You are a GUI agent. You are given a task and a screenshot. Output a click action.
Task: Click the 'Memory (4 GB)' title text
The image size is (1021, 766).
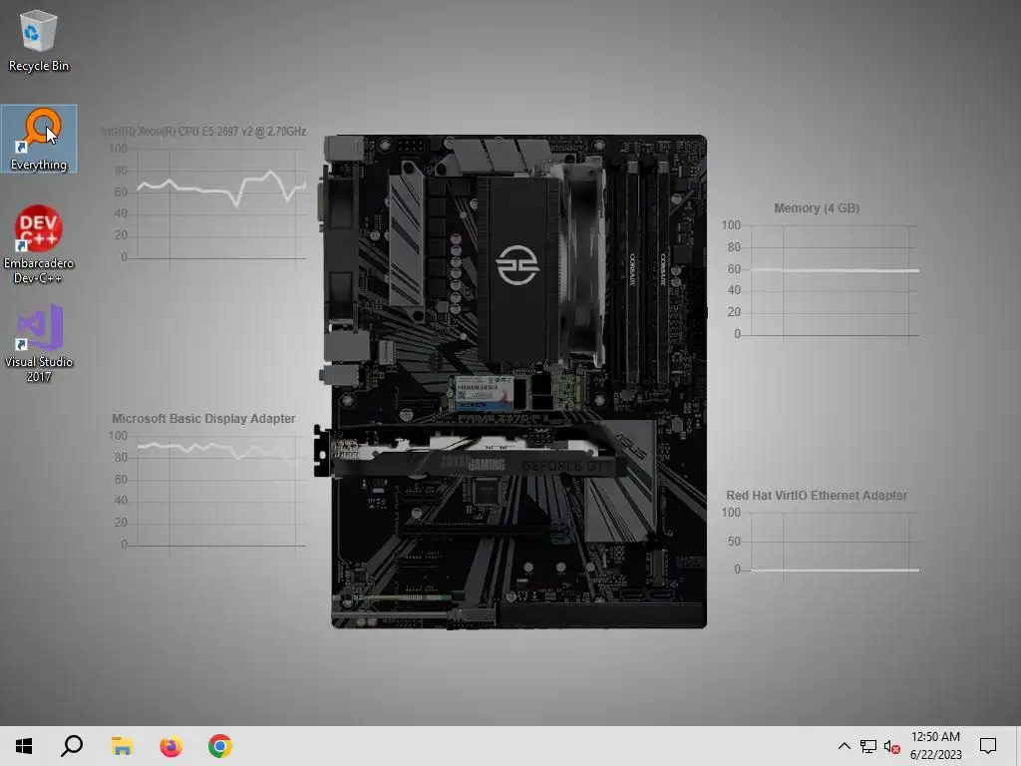click(x=817, y=208)
